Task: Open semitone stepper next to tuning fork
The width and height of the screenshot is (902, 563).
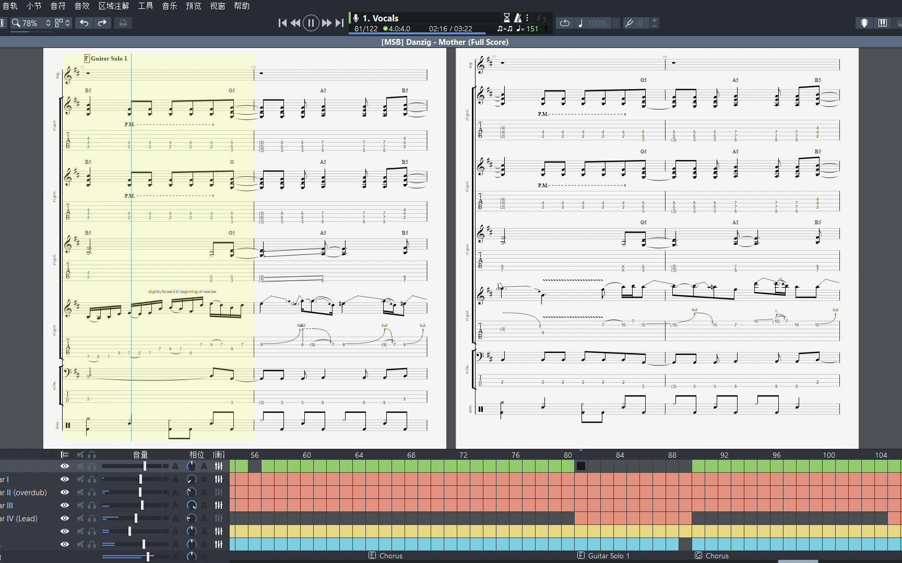Action: pos(655,23)
